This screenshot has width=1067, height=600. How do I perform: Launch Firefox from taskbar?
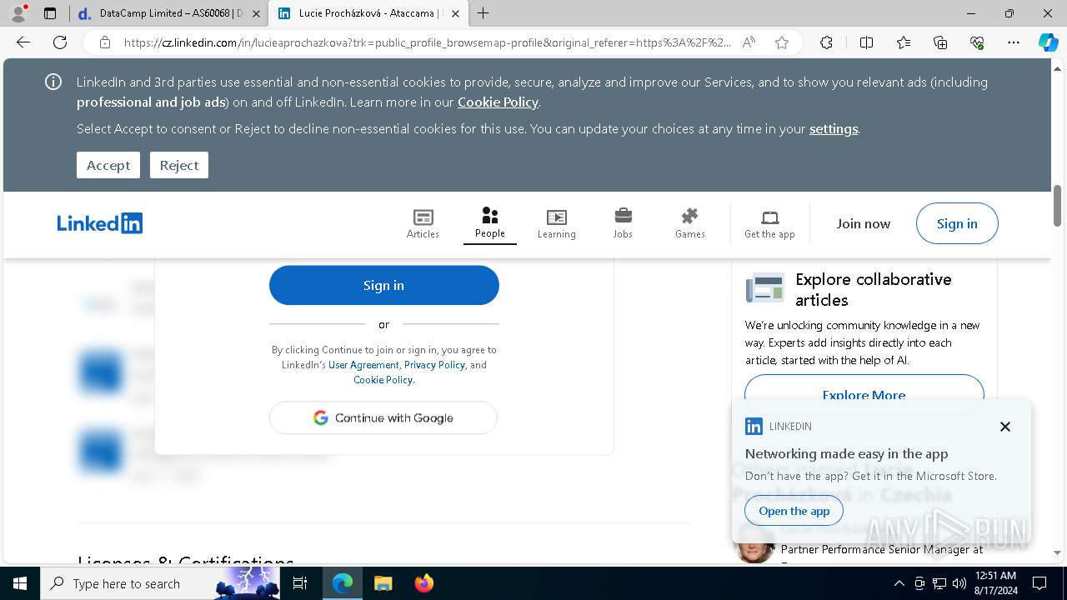423,583
